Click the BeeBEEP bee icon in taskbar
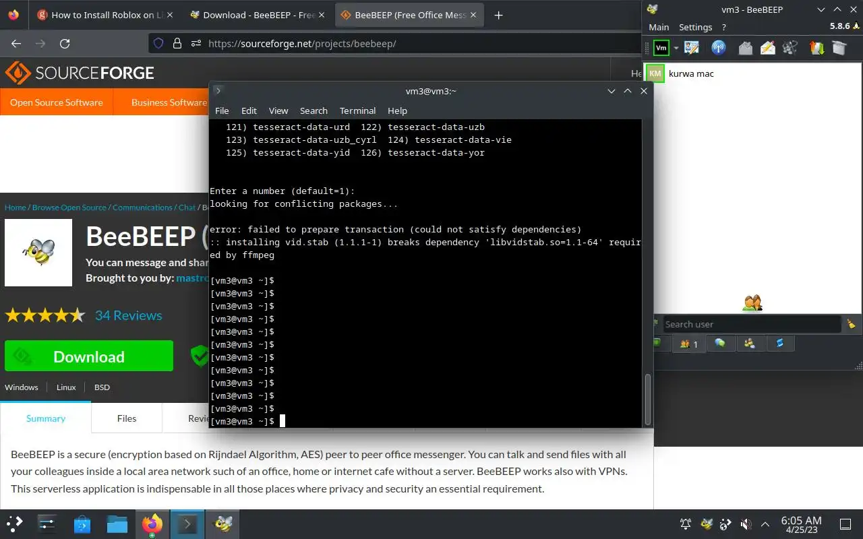The image size is (863, 539). 222,524
